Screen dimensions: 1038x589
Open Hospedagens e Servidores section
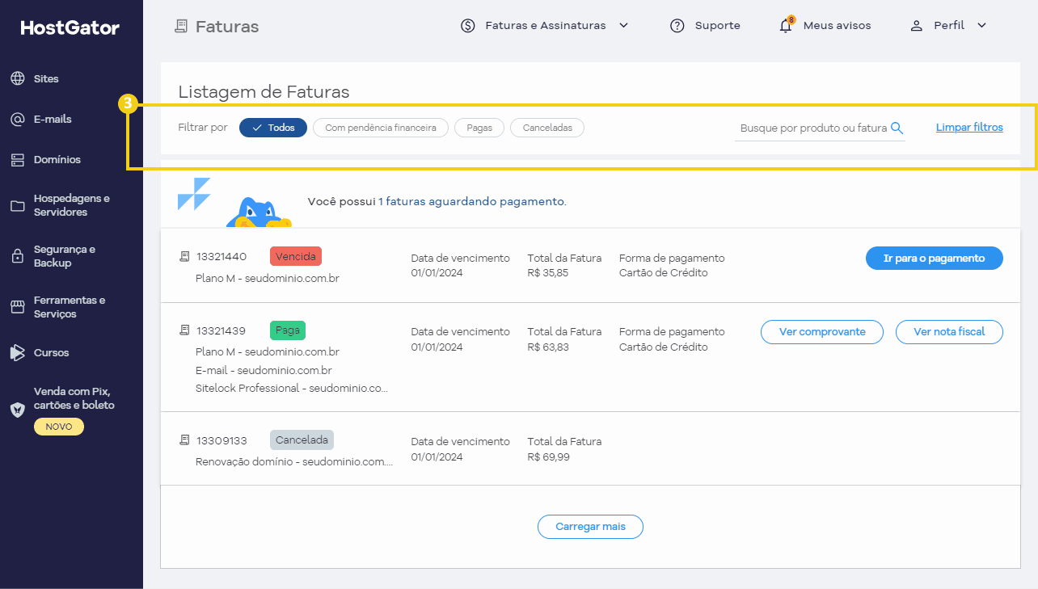[x=71, y=205]
